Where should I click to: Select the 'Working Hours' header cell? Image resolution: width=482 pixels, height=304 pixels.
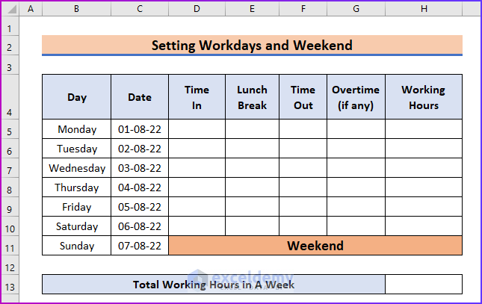424,97
